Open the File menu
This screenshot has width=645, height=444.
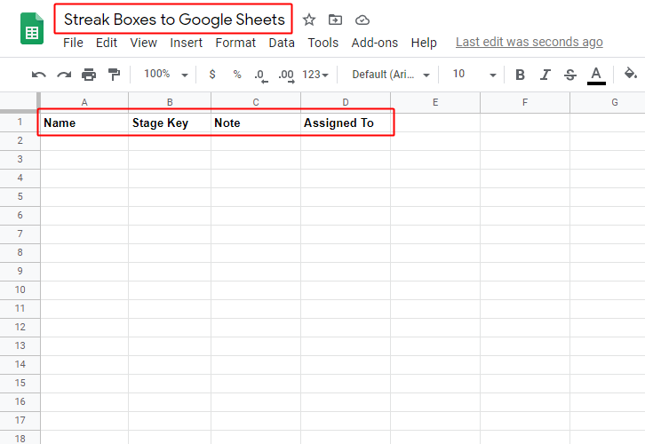73,43
